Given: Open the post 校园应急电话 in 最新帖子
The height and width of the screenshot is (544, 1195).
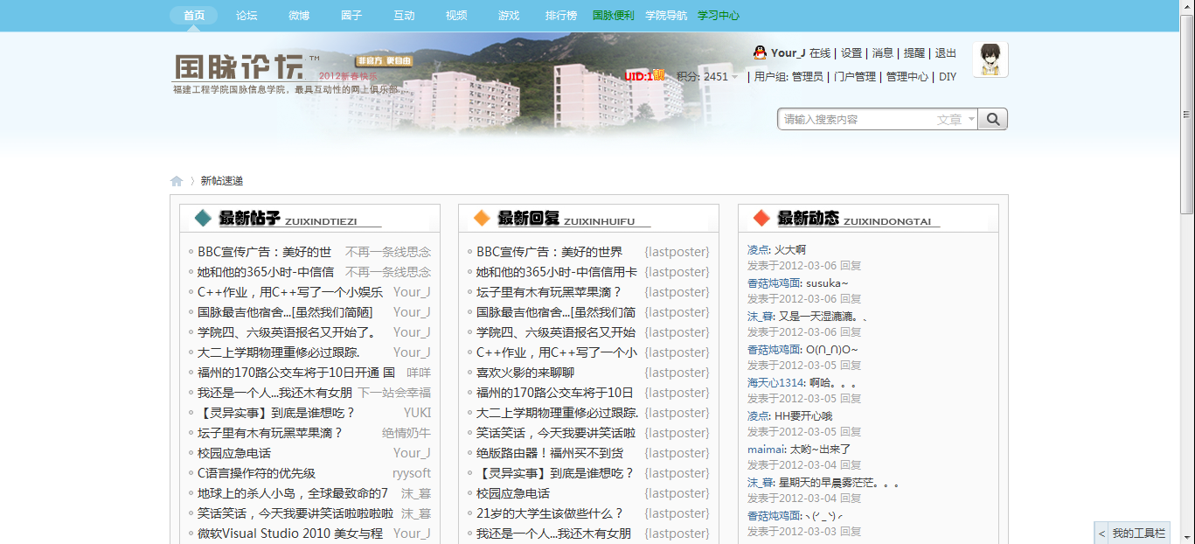Looking at the screenshot, I should tap(234, 453).
